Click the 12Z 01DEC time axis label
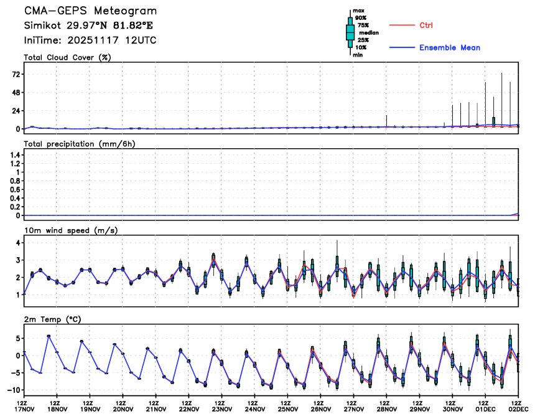The width and height of the screenshot is (535, 419). point(485,406)
